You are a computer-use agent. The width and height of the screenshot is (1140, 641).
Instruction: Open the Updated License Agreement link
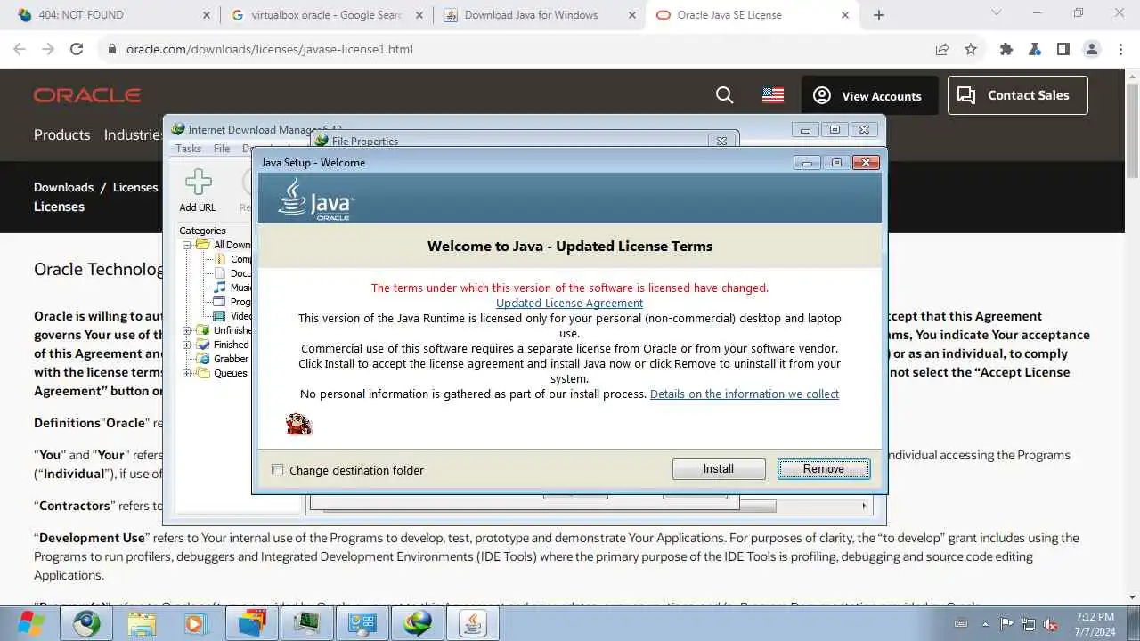[x=569, y=303]
